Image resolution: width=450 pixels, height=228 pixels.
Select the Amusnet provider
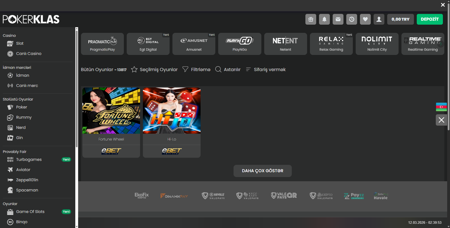[194, 44]
